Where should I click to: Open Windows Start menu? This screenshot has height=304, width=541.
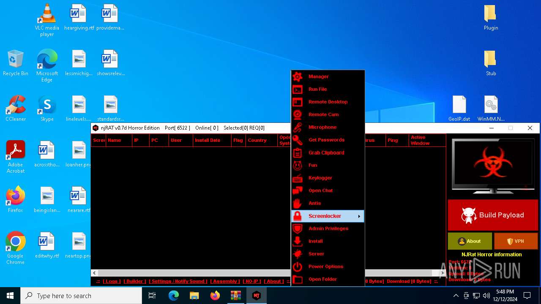pos(10,296)
